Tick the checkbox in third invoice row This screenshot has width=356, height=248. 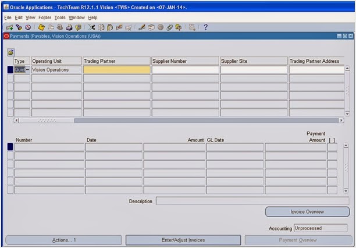[x=332, y=164]
